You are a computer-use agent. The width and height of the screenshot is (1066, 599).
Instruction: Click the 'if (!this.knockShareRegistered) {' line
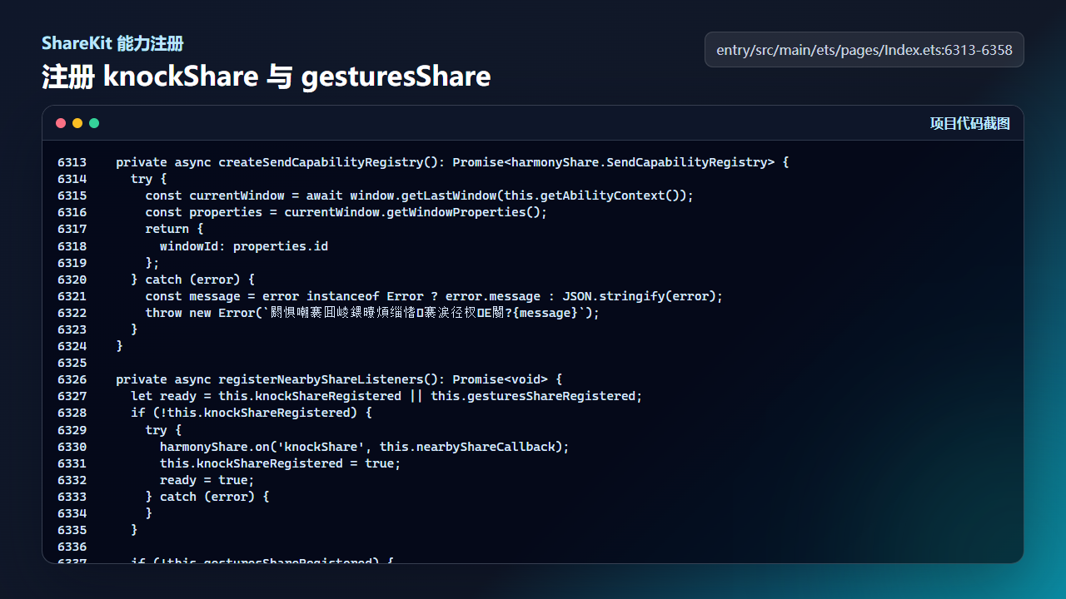[x=252, y=413]
